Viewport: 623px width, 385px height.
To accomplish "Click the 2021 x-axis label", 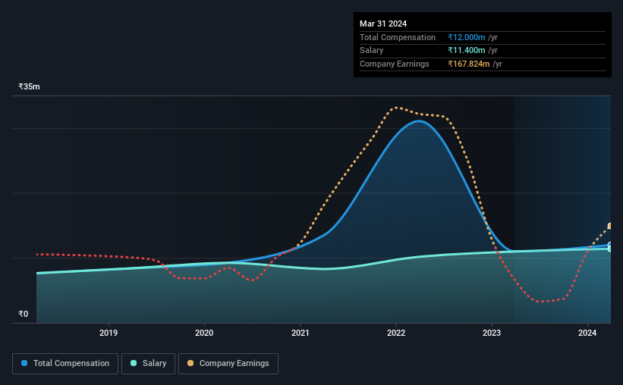I will (300, 333).
